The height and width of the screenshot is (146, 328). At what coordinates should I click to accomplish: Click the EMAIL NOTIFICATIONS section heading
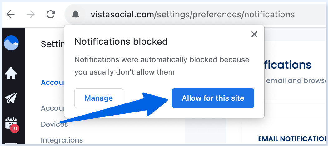click(292, 139)
